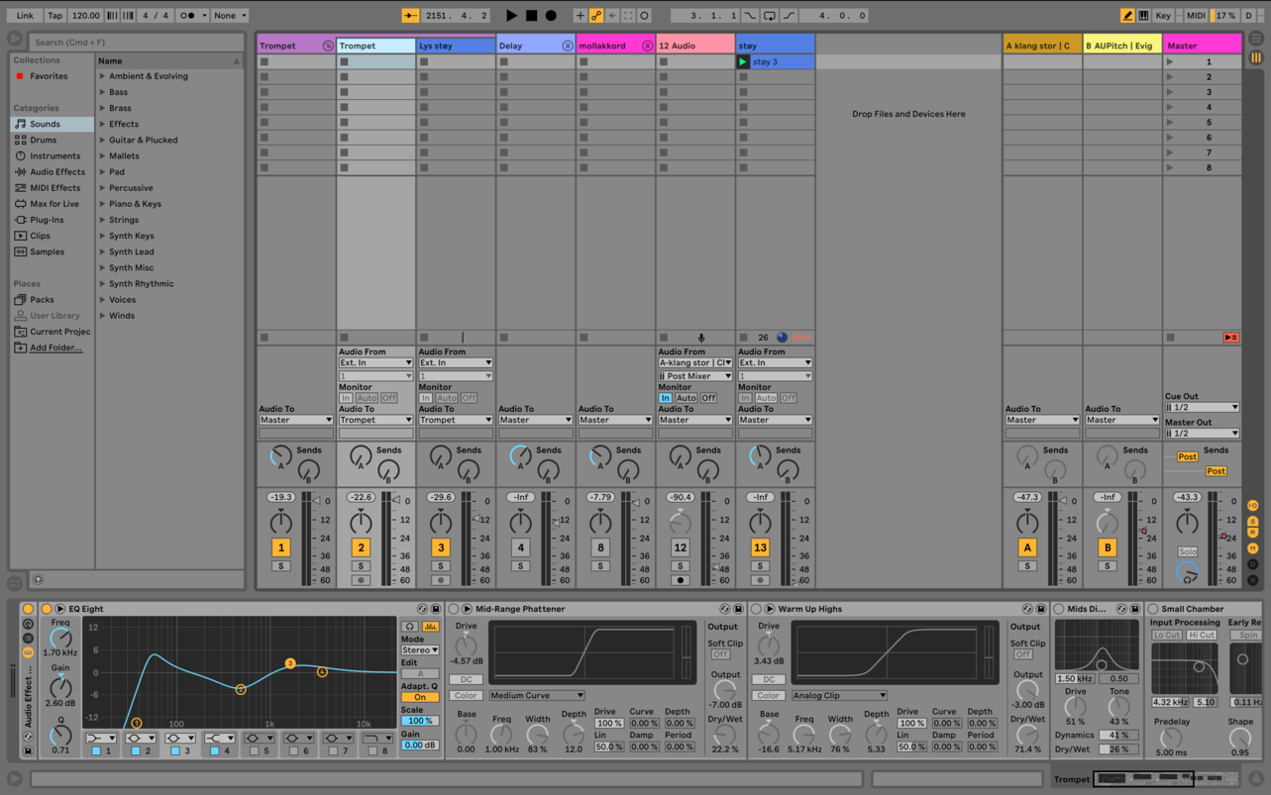
Task: Open Audio Effects browser category
Action: tap(56, 172)
